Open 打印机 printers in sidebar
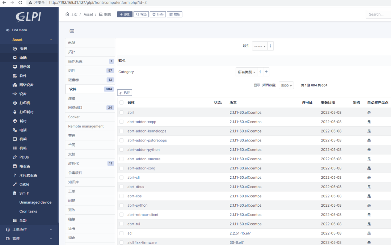 (25, 103)
